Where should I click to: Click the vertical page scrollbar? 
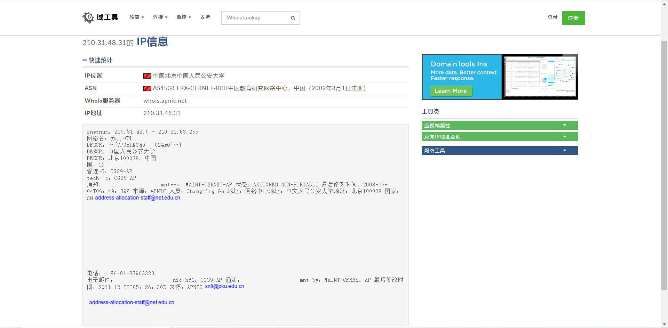[x=664, y=165]
